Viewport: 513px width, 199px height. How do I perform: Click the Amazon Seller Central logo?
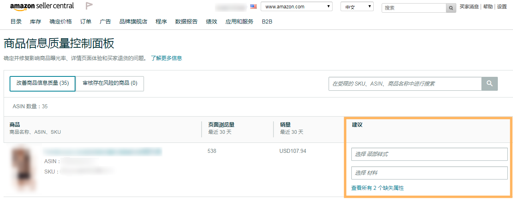42,6
